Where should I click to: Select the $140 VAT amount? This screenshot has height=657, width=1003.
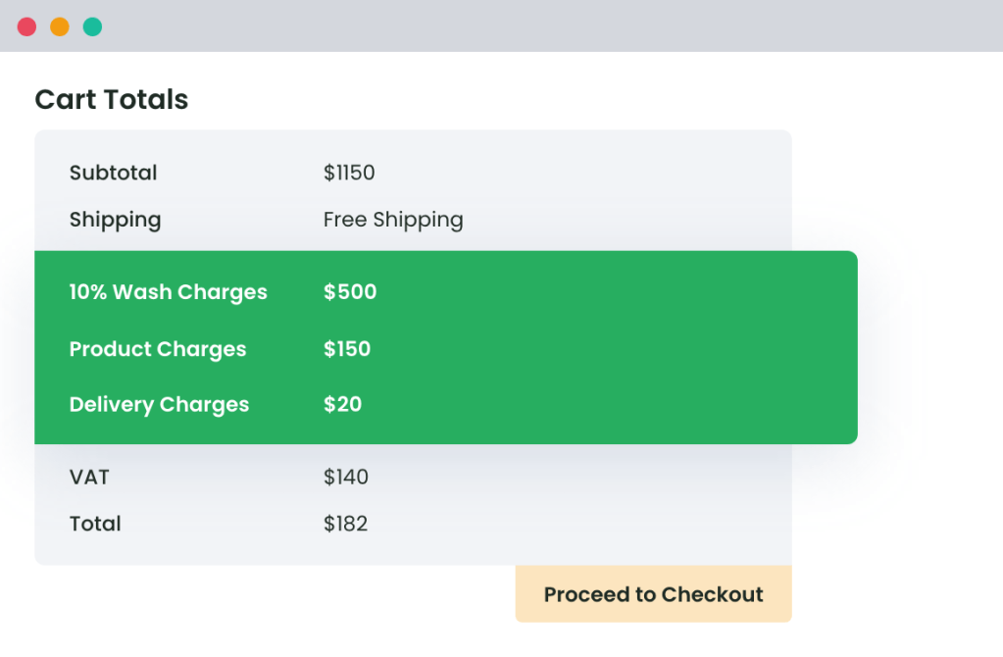[345, 478]
